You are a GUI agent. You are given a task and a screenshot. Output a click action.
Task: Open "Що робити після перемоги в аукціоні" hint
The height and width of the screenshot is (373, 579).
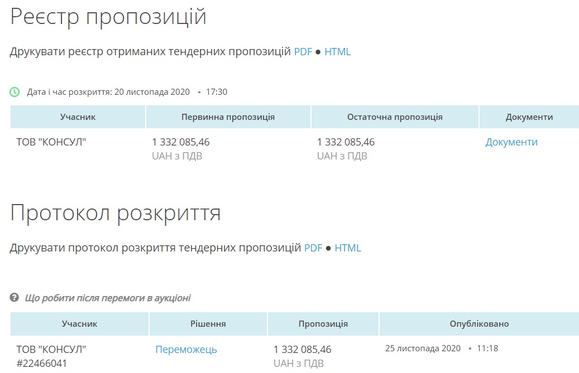[x=107, y=298]
